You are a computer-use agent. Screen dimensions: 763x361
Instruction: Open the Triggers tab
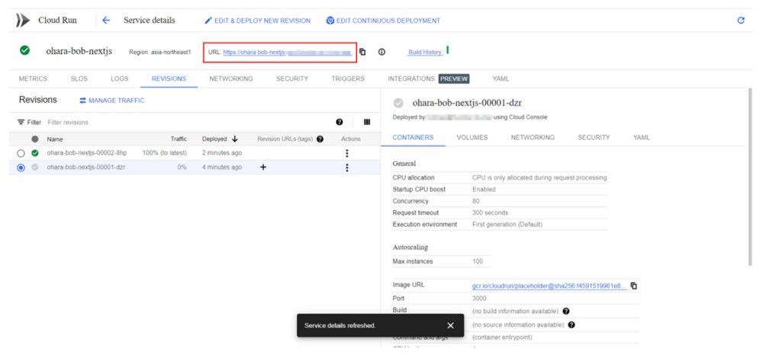click(x=348, y=78)
